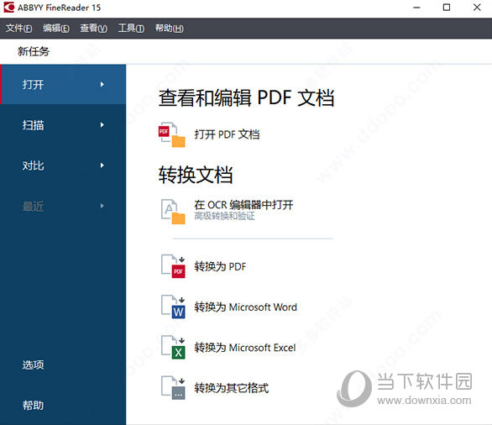Viewport: 492px width, 425px height.
Task: Click 在 OCR 编辑器中打开
Action: pos(243,205)
